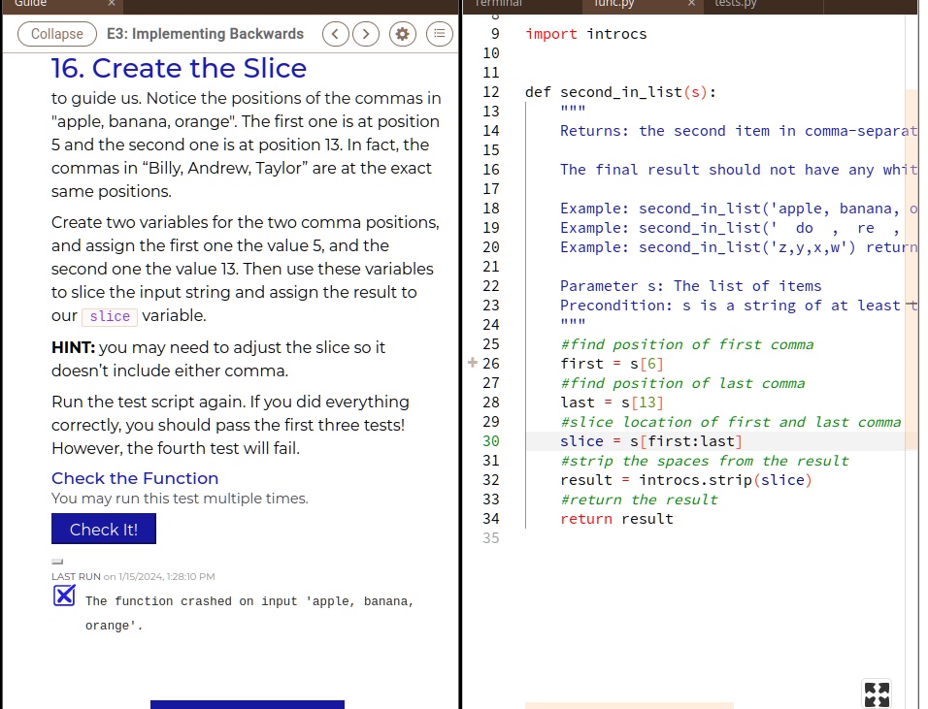Click the small console icon above LAST RUN
The height and width of the screenshot is (709, 928).
coord(57,561)
